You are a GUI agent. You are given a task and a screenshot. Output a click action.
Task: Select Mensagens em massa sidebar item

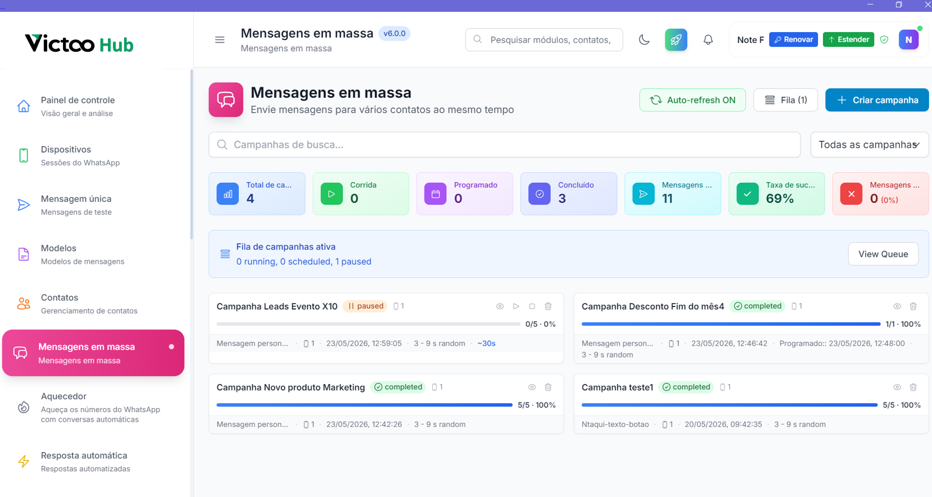coord(93,353)
